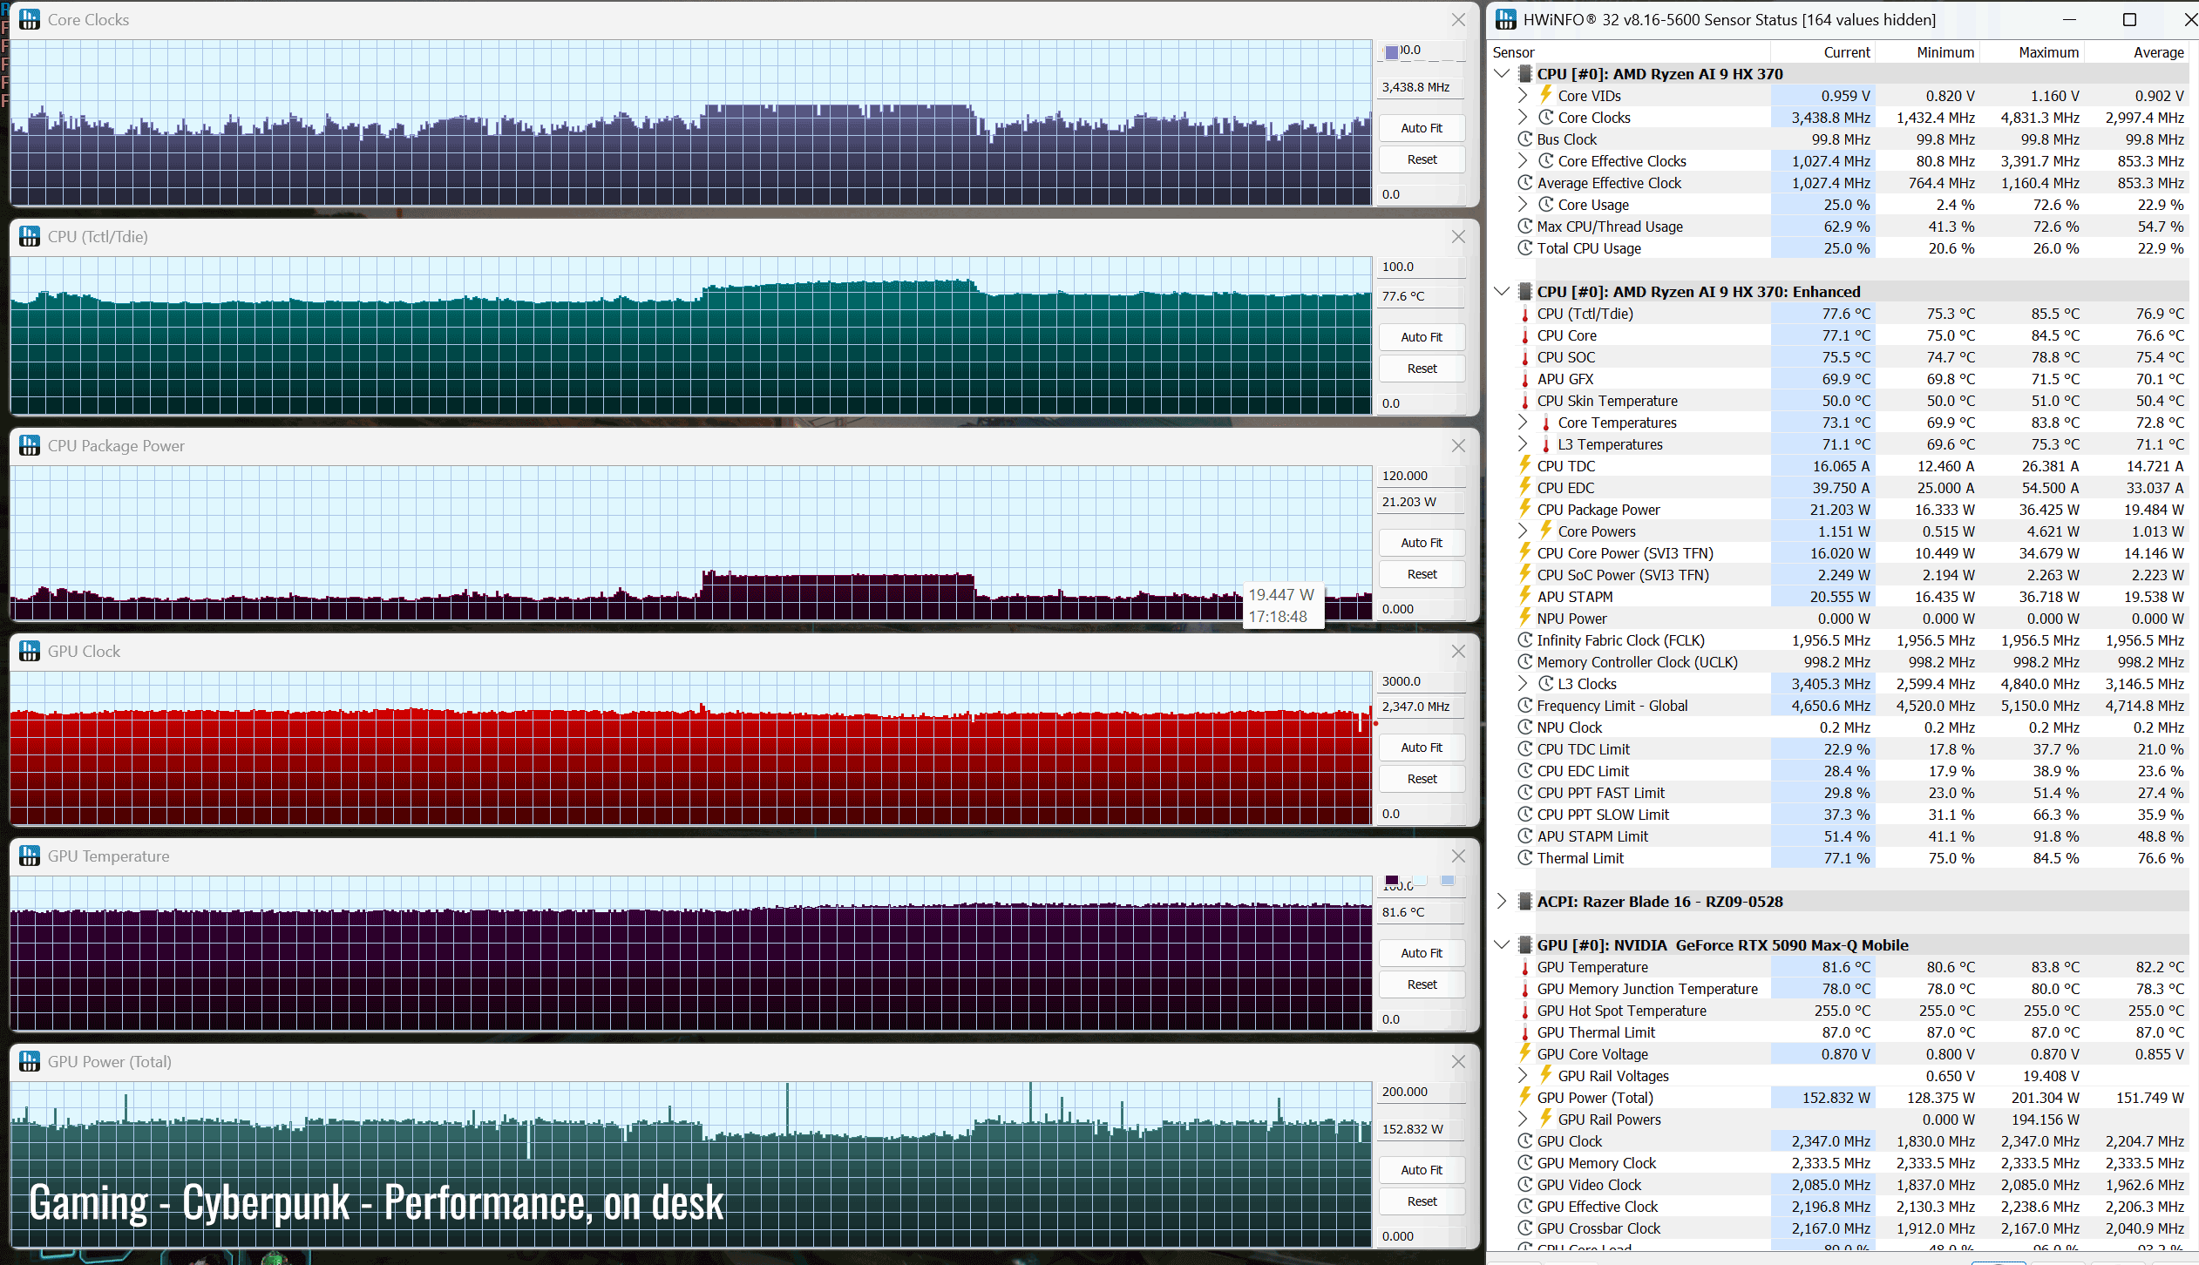Click Auto Fit in the GPU Clock graph
This screenshot has width=2199, height=1265.
point(1422,747)
